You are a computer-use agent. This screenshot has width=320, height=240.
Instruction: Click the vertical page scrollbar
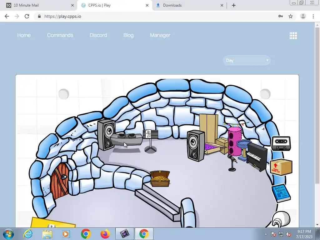point(317,106)
